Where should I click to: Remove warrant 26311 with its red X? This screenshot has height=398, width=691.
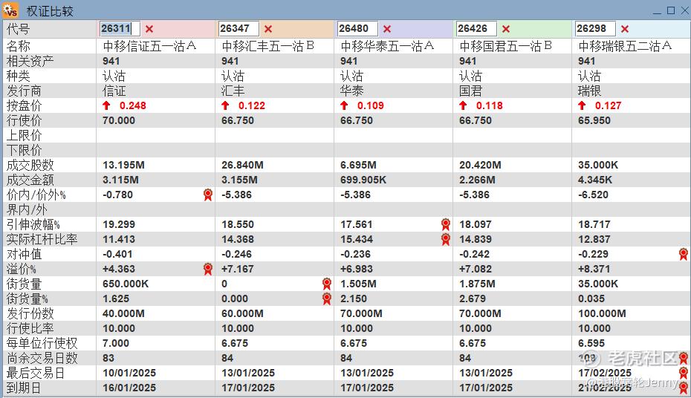click(149, 29)
